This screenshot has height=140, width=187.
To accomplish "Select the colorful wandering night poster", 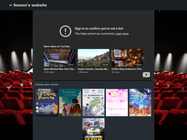I will pyautogui.click(x=140, y=103).
